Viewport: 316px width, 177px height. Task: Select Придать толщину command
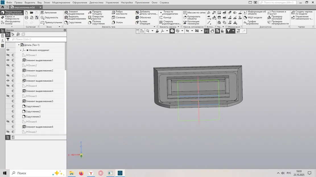pyautogui.click(x=96, y=13)
